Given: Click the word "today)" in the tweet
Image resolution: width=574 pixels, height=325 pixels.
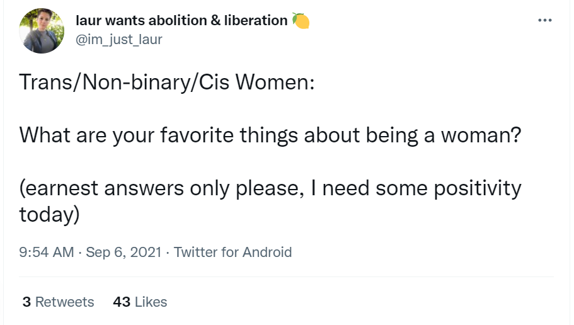Looking at the screenshot, I should pos(50,215).
